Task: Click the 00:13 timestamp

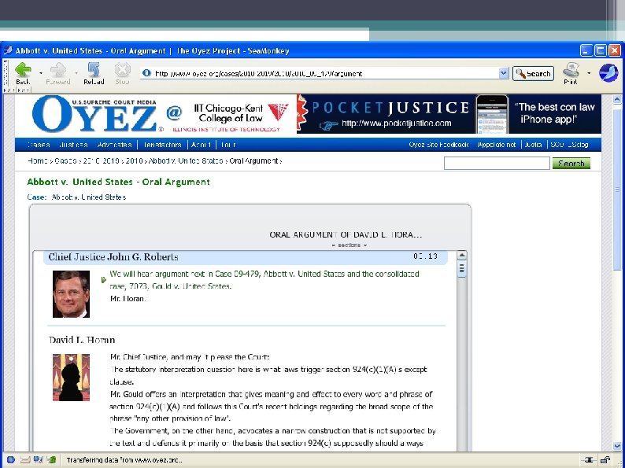Action: click(425, 256)
